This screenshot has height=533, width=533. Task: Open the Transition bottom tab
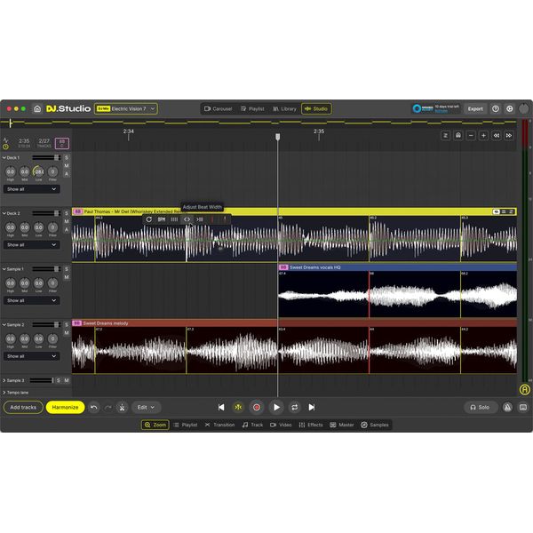219,425
